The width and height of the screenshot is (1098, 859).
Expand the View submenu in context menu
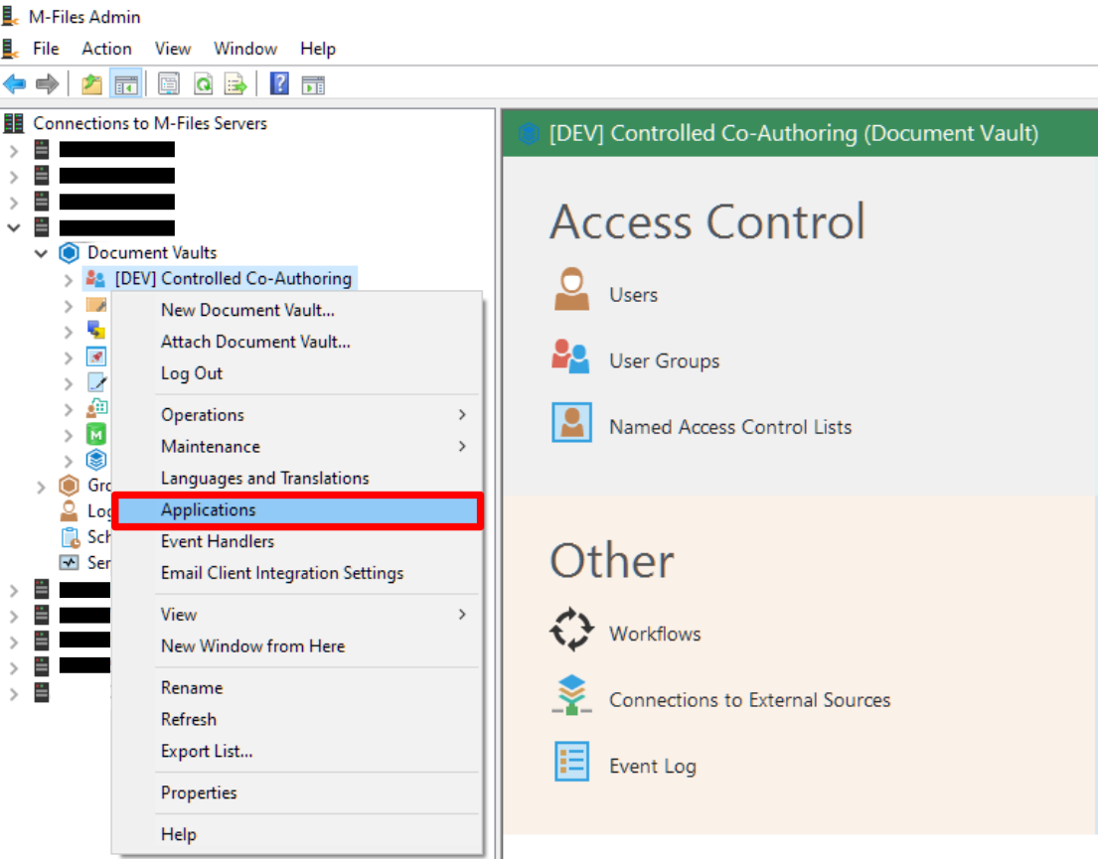(298, 615)
